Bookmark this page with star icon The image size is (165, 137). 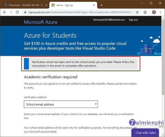click(137, 12)
